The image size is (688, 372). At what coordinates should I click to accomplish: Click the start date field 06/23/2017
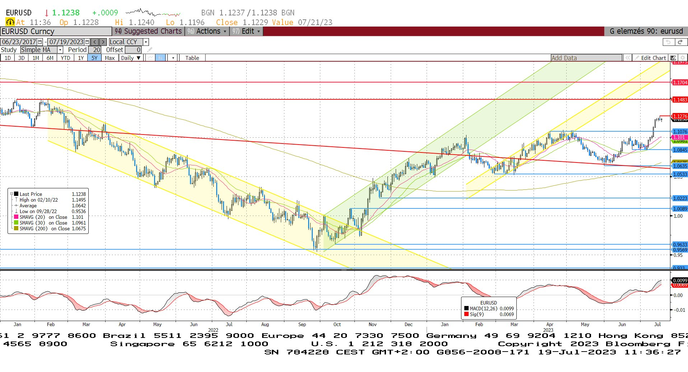click(x=19, y=42)
